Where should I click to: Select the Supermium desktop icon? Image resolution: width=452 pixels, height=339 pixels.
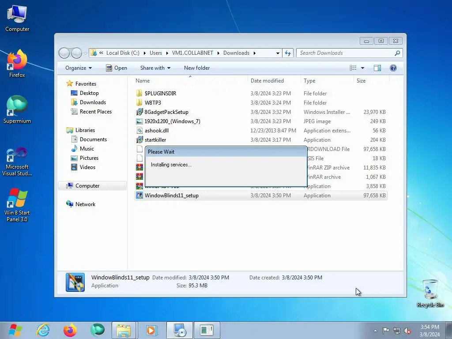tap(17, 109)
